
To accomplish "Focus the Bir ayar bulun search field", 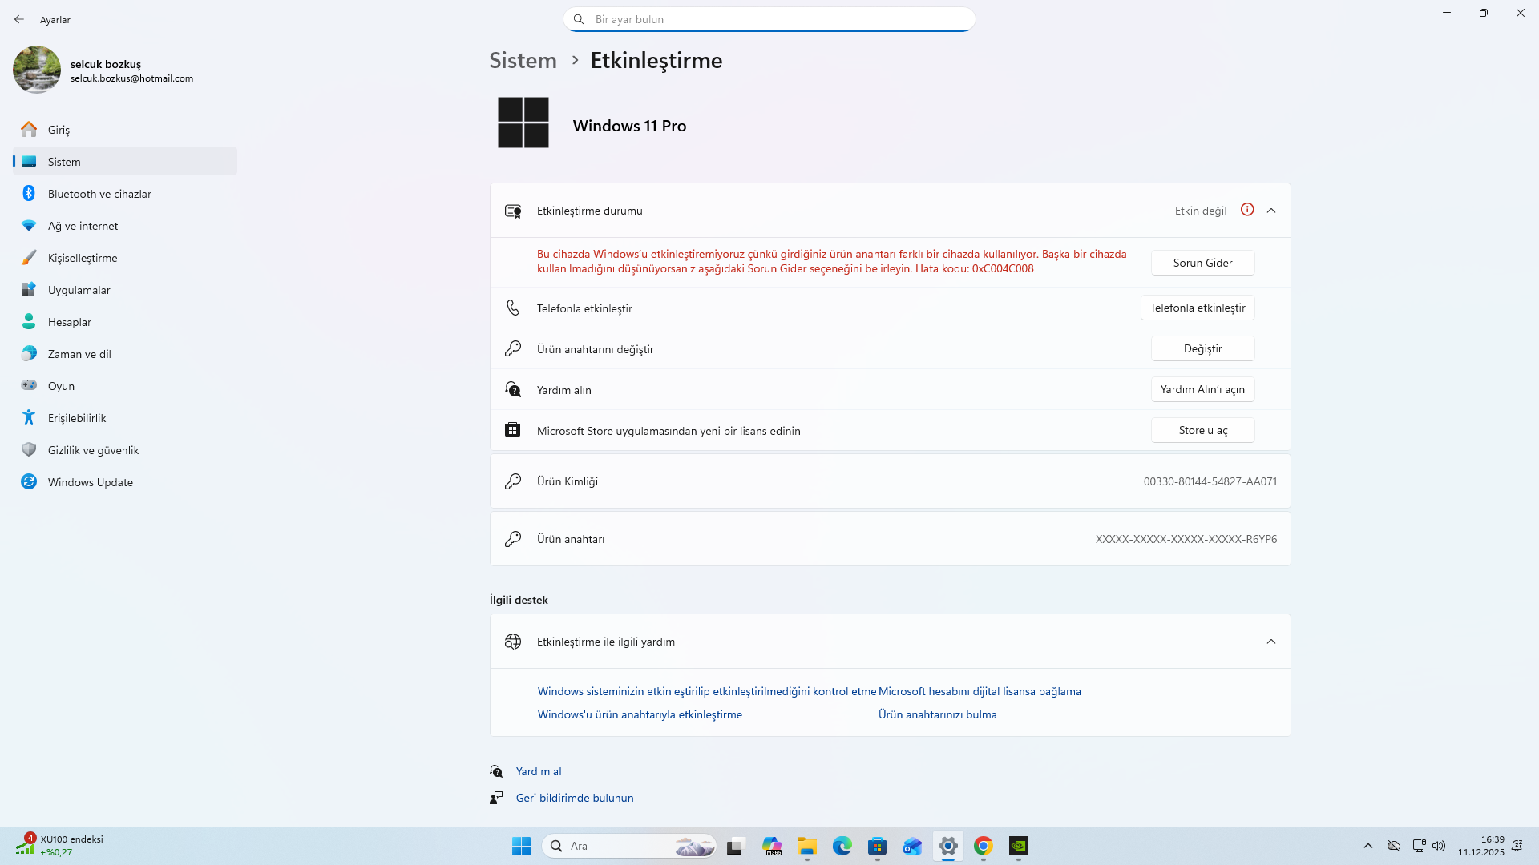I will click(769, 19).
